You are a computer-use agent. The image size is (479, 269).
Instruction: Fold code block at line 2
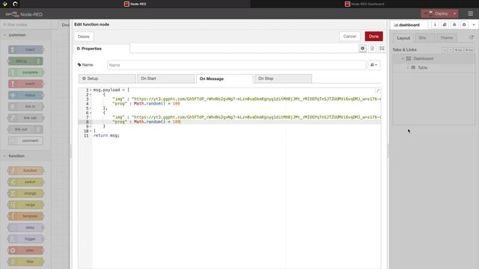tap(91, 95)
